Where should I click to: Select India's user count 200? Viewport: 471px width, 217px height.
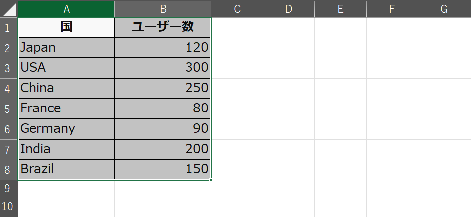(x=163, y=149)
